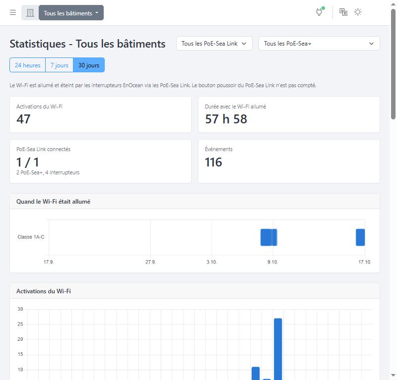Click the scrollbar down arrow

click(393, 375)
